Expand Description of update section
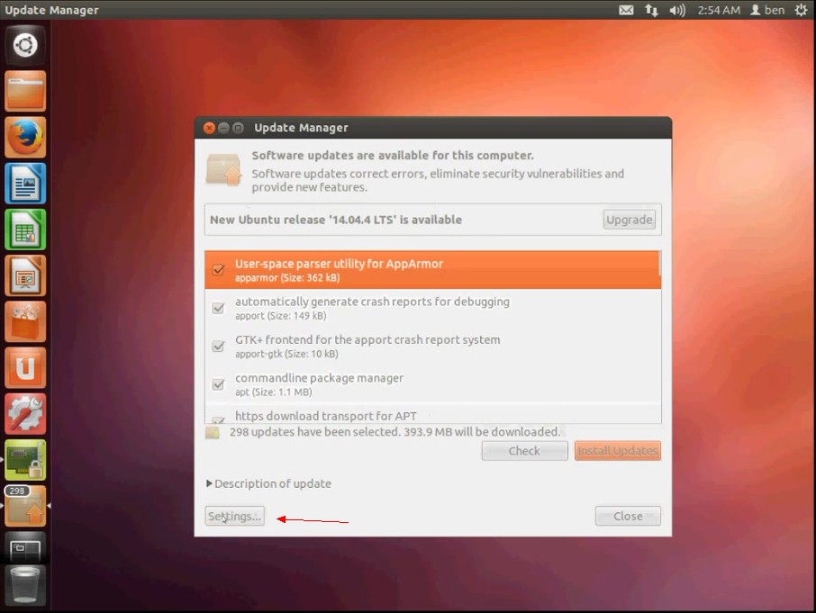 click(268, 483)
